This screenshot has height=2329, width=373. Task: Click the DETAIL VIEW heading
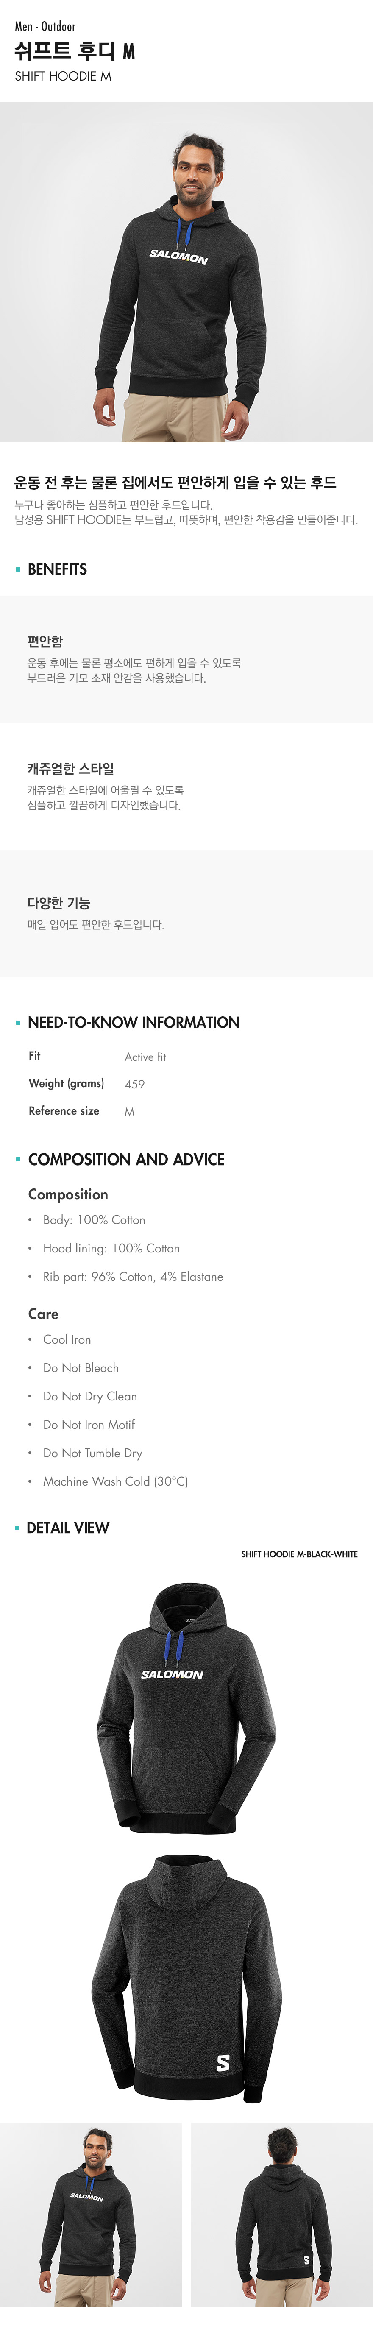pos(68,1527)
